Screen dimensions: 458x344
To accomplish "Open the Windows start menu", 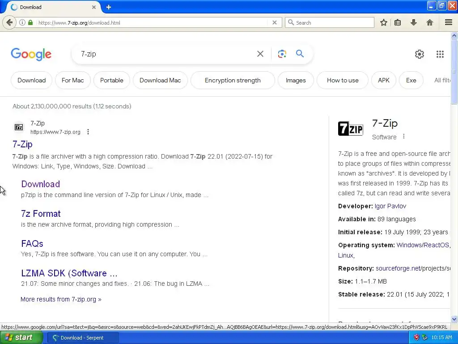I will [x=21, y=338].
